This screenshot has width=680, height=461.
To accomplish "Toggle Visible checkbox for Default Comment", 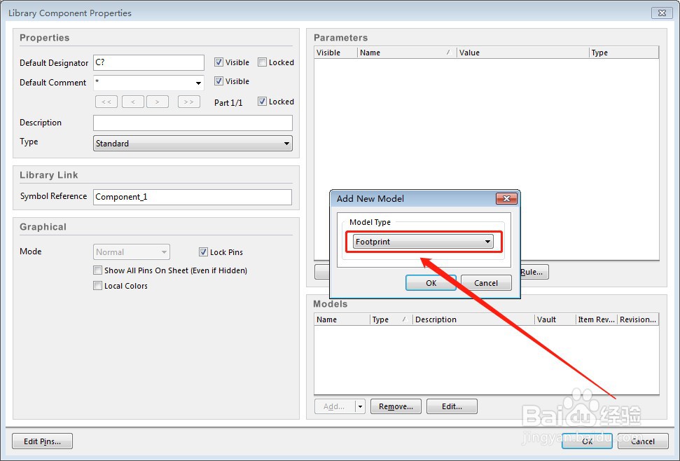I will pos(219,81).
